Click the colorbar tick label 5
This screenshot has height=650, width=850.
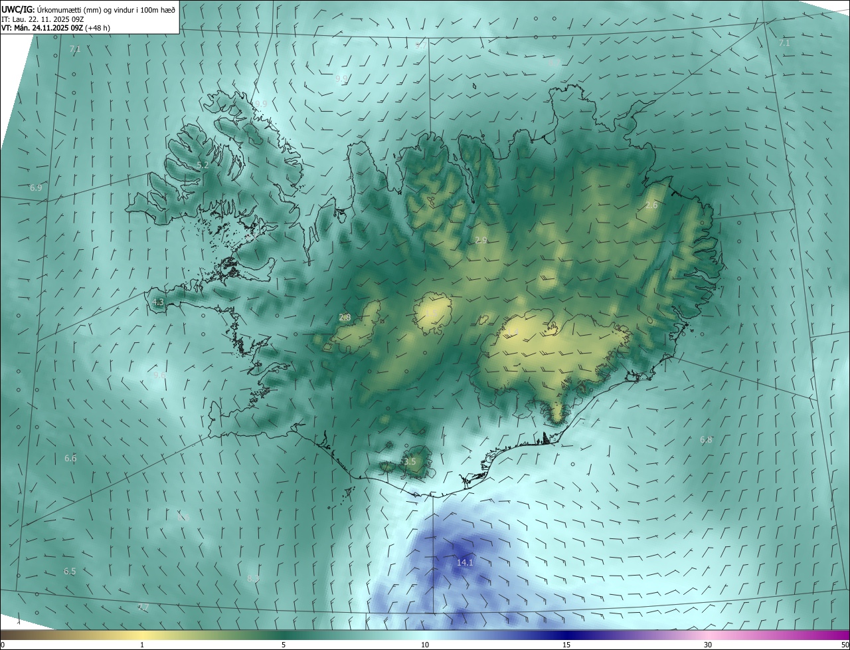284,645
